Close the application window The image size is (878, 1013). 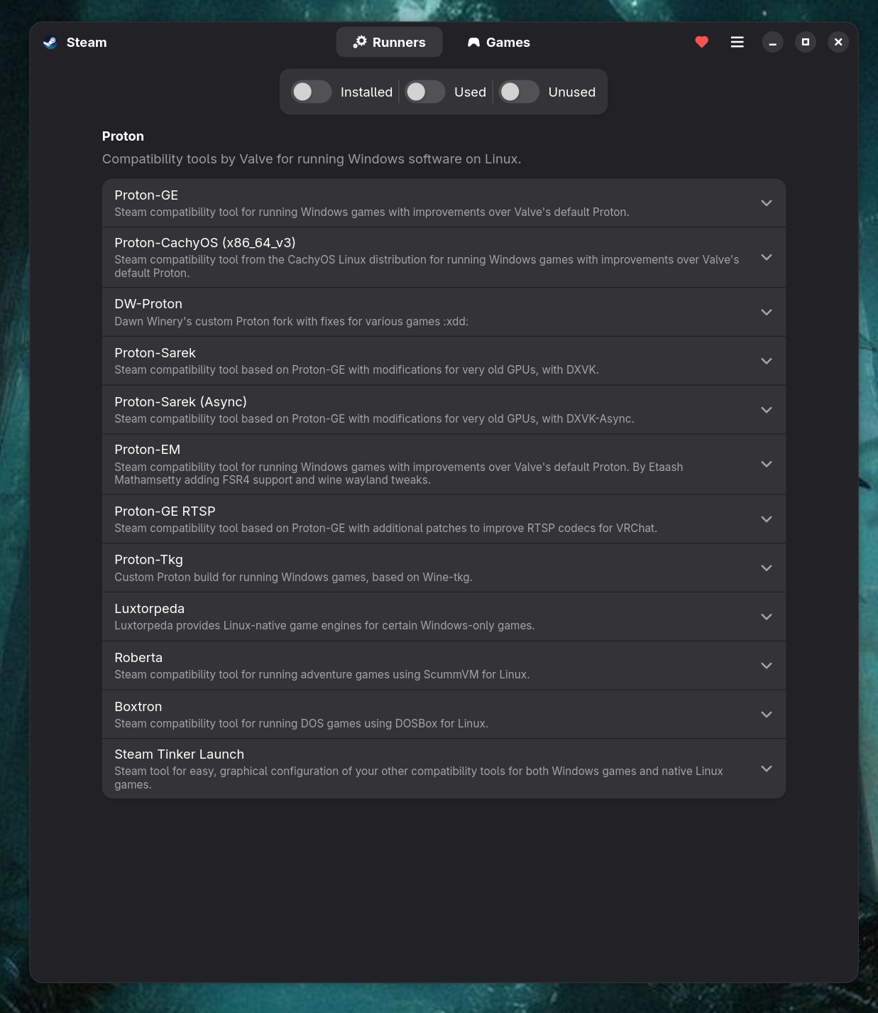pos(838,42)
